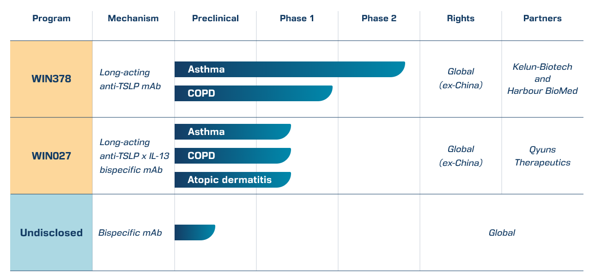Select the Bispecific mAb mechanism text

[130, 232]
